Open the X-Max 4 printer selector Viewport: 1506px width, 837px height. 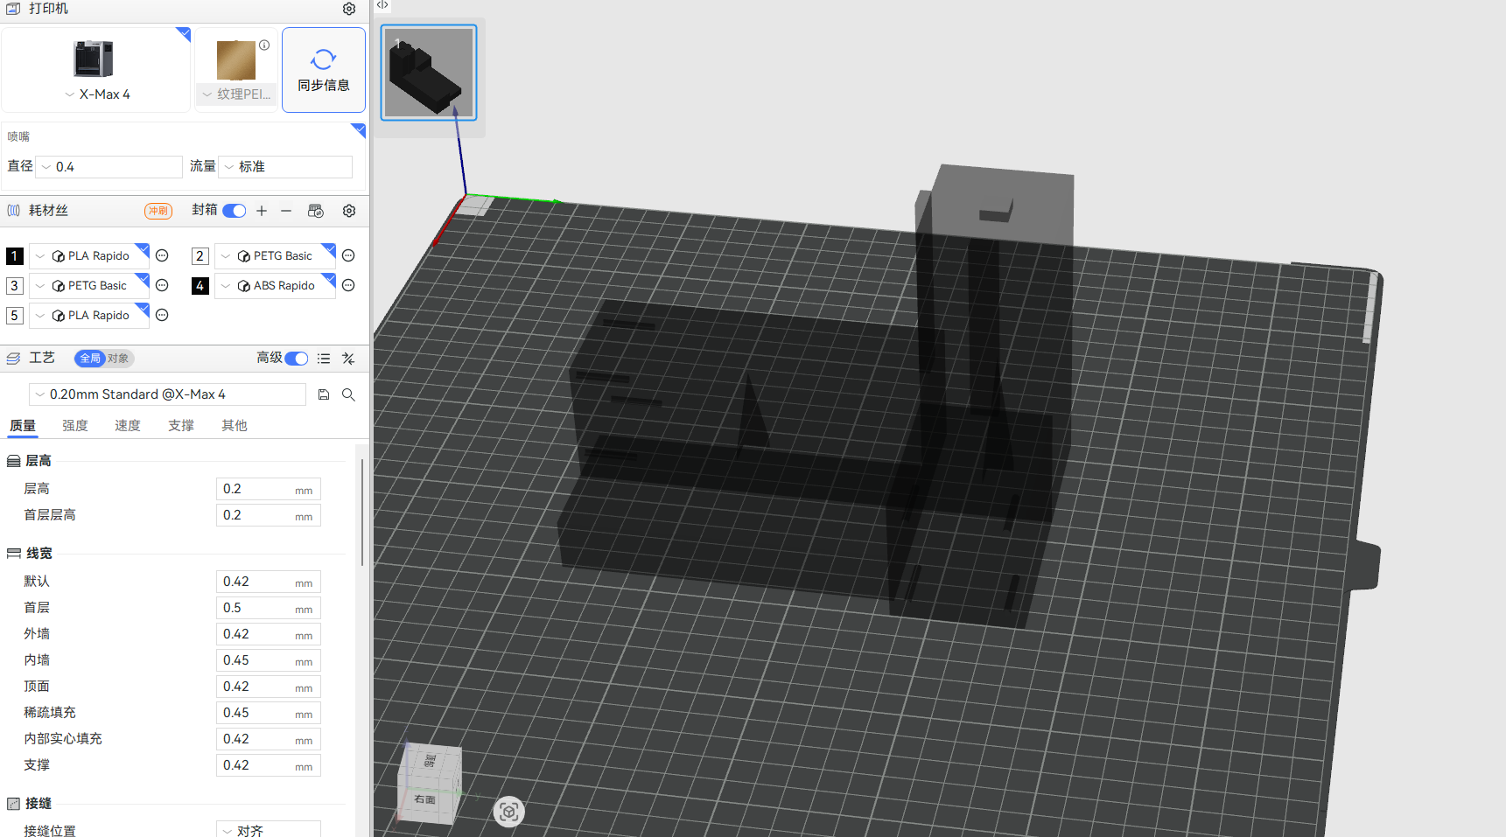(x=96, y=70)
